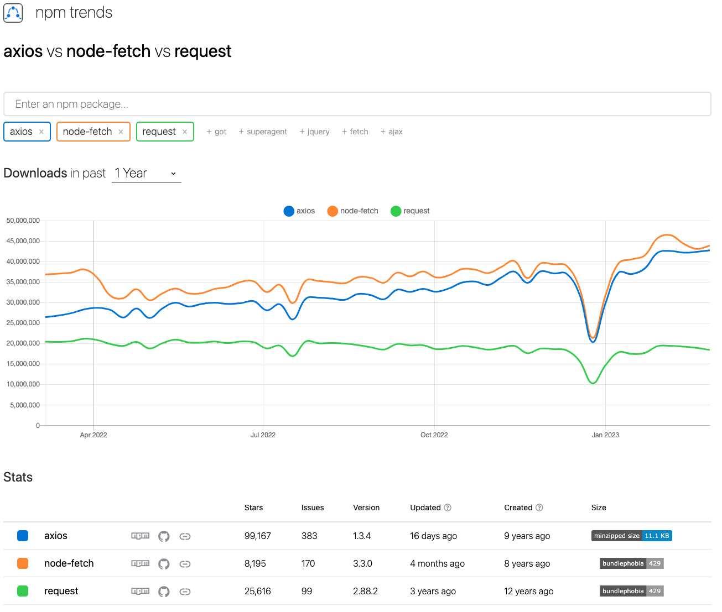Viewport: 722px width, 612px height.
Task: Click the Issues column header
Action: click(313, 508)
